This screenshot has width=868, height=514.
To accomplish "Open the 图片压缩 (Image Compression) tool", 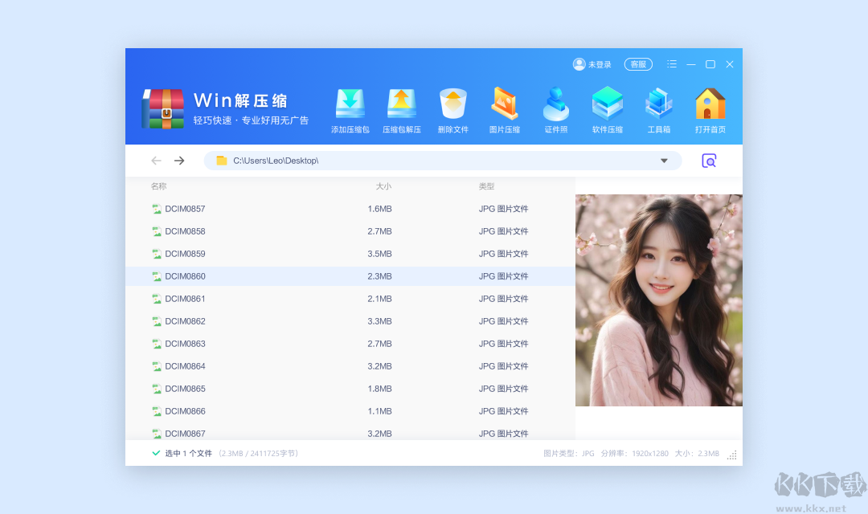I will pyautogui.click(x=504, y=110).
